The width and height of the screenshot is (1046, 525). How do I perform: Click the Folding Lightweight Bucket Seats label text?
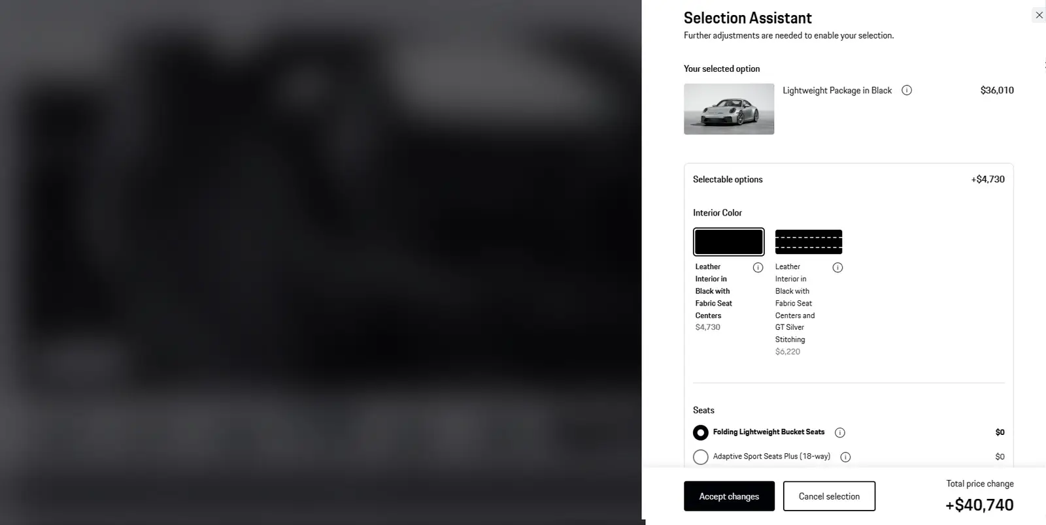(769, 432)
